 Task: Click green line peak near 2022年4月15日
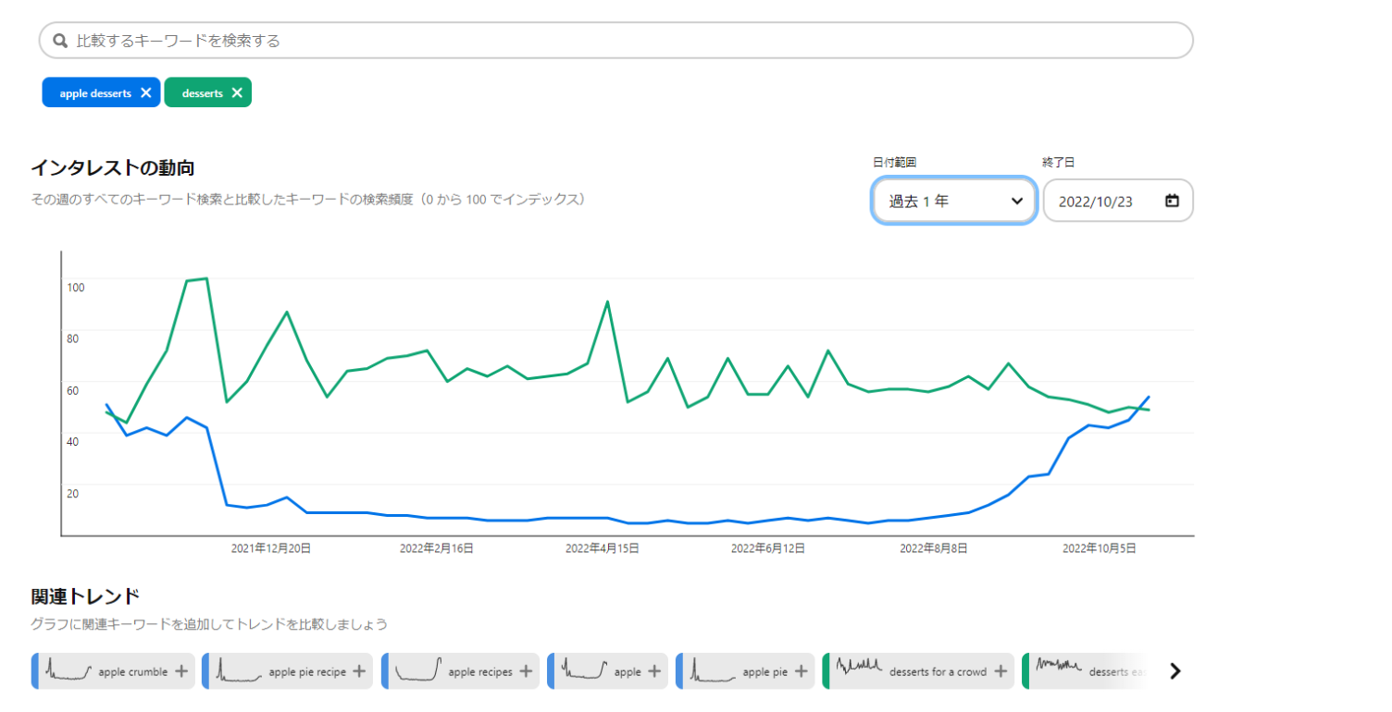point(607,301)
